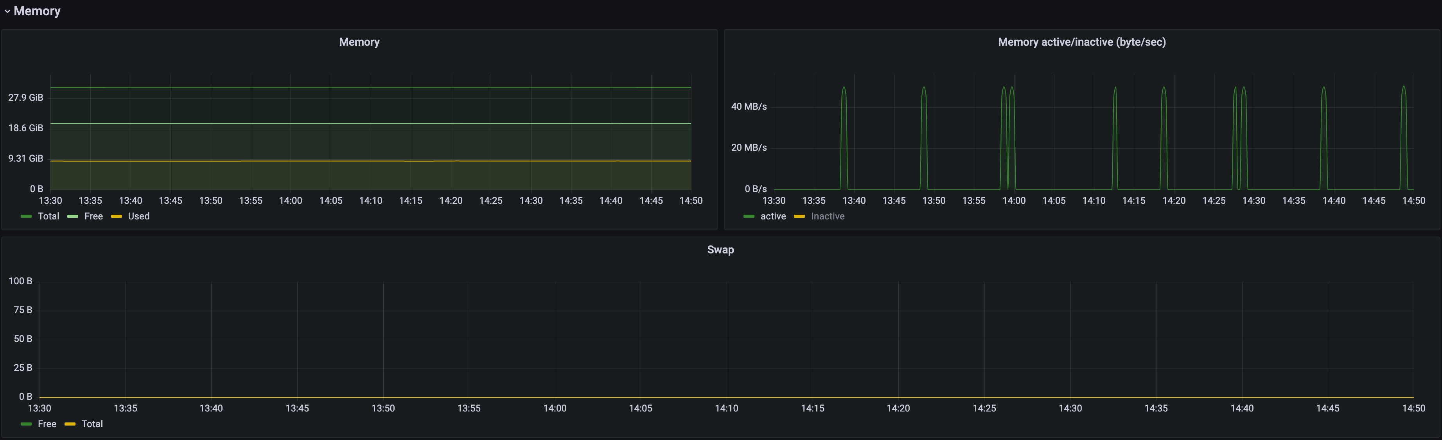Click the 40 MB/s axis label

coord(749,106)
